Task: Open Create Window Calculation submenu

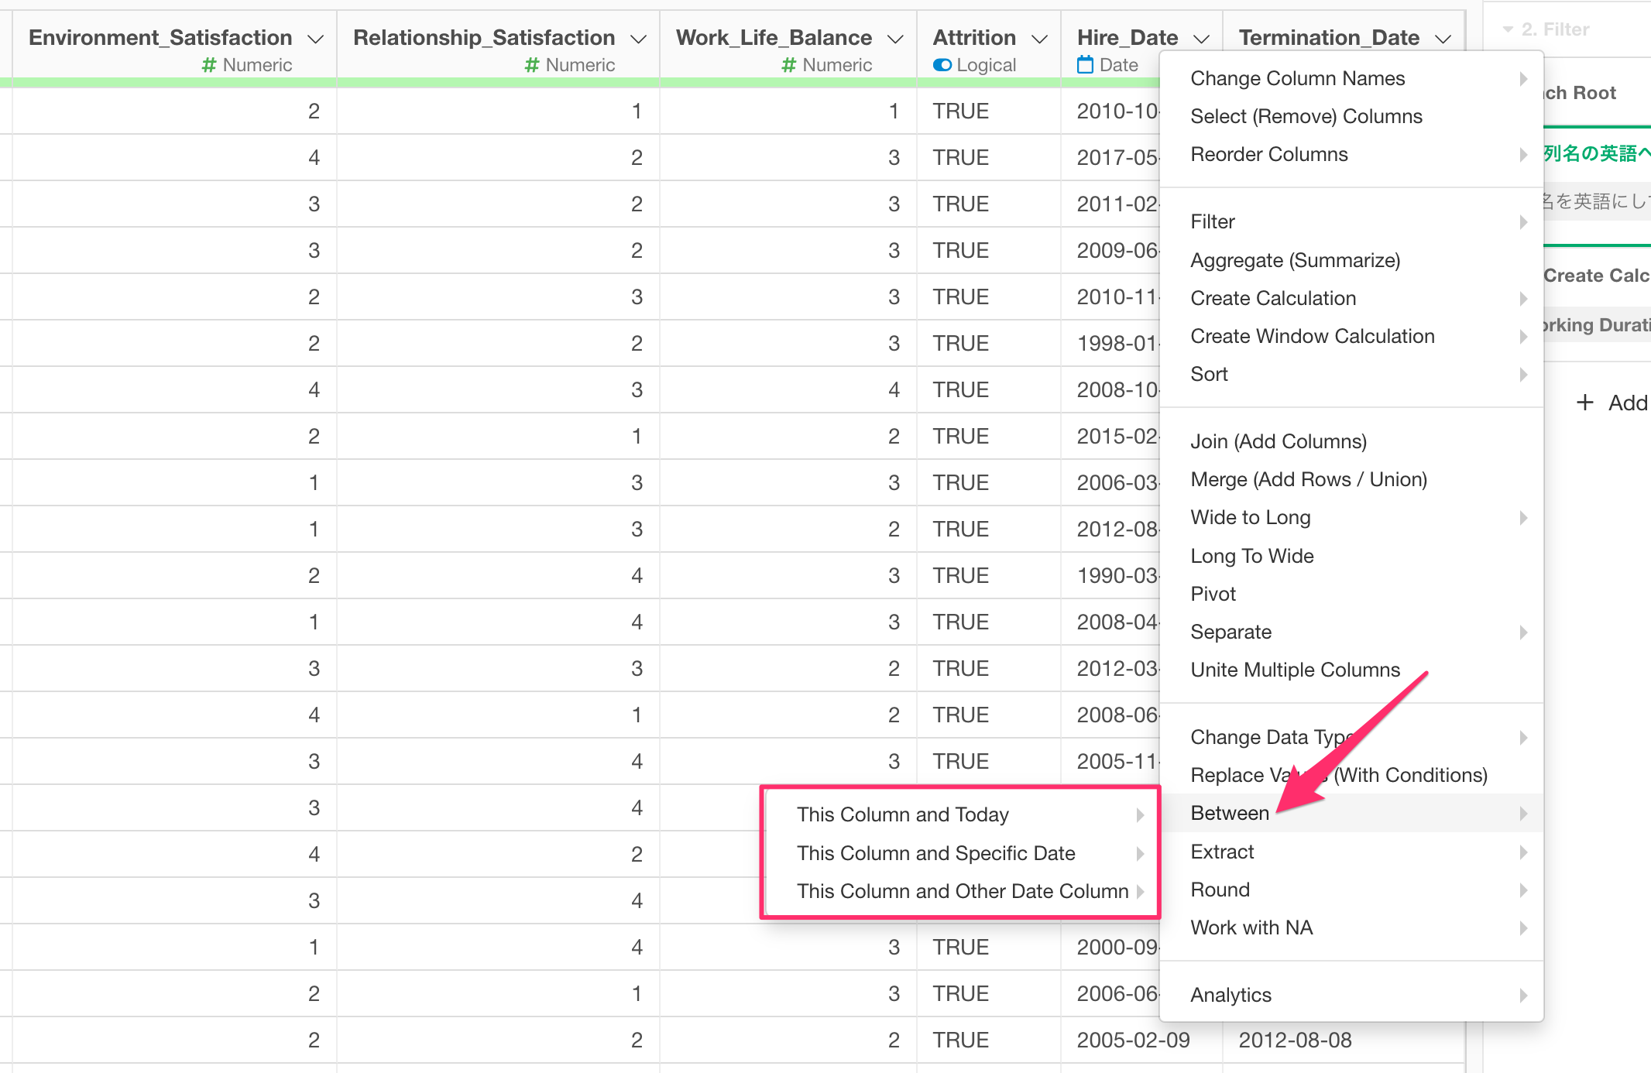Action: coord(1312,336)
